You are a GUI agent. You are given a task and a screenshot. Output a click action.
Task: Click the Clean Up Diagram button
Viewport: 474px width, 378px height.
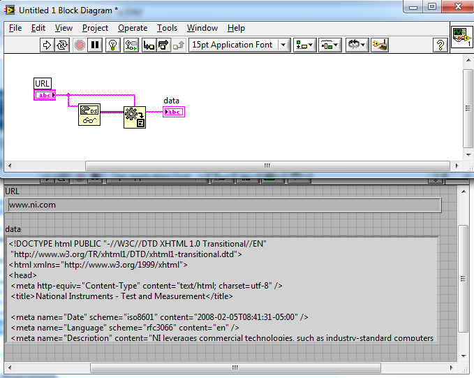[x=380, y=45]
